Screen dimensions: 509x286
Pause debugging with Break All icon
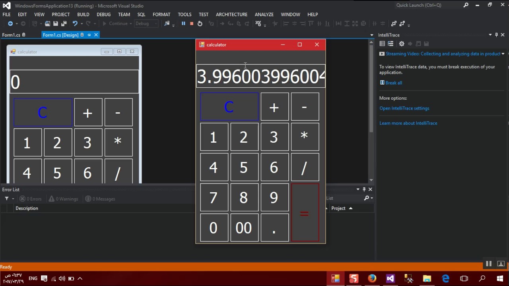tap(183, 23)
